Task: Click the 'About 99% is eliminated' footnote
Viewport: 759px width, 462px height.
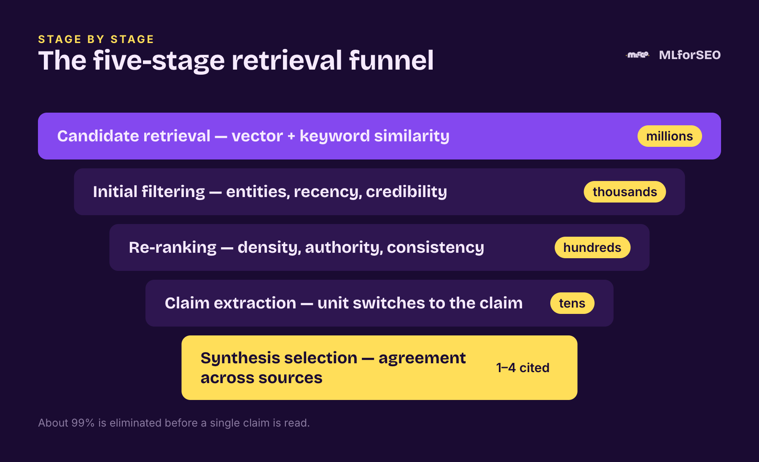Action: tap(174, 423)
